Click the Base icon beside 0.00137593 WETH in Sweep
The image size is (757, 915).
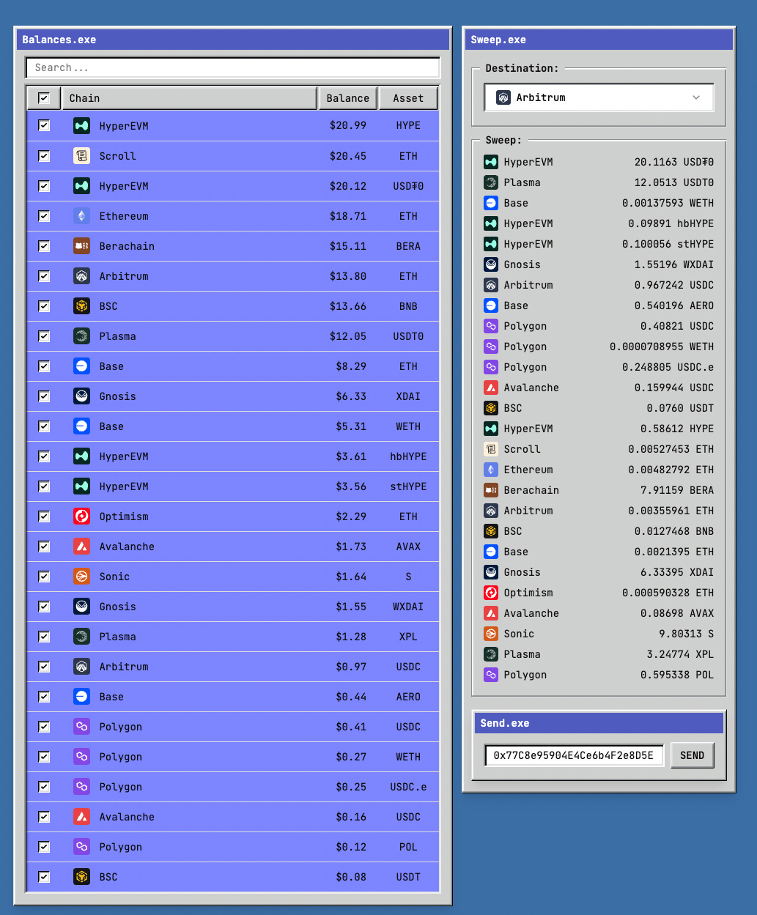[491, 203]
